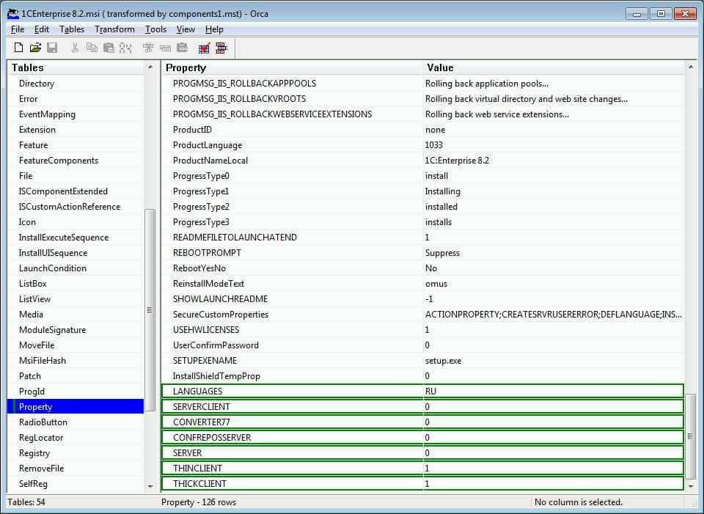
Task: Open the Tables menu
Action: point(72,29)
